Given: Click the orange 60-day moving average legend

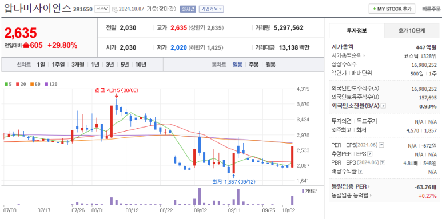Looking at the screenshot, I should point(35,83).
